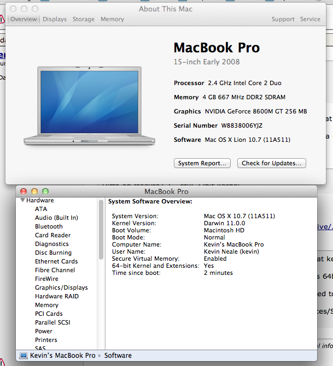Viewport: 333px width, 366px height.
Task: Select FireWire in the sidebar
Action: click(x=46, y=279)
